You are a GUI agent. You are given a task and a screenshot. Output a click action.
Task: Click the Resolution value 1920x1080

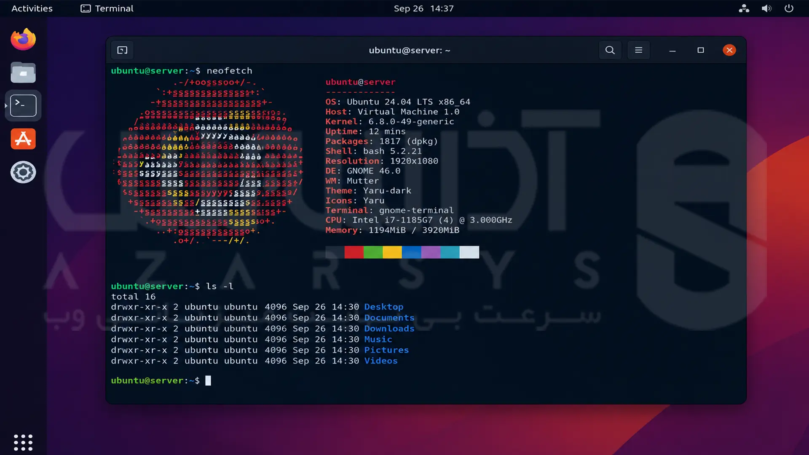coord(414,161)
